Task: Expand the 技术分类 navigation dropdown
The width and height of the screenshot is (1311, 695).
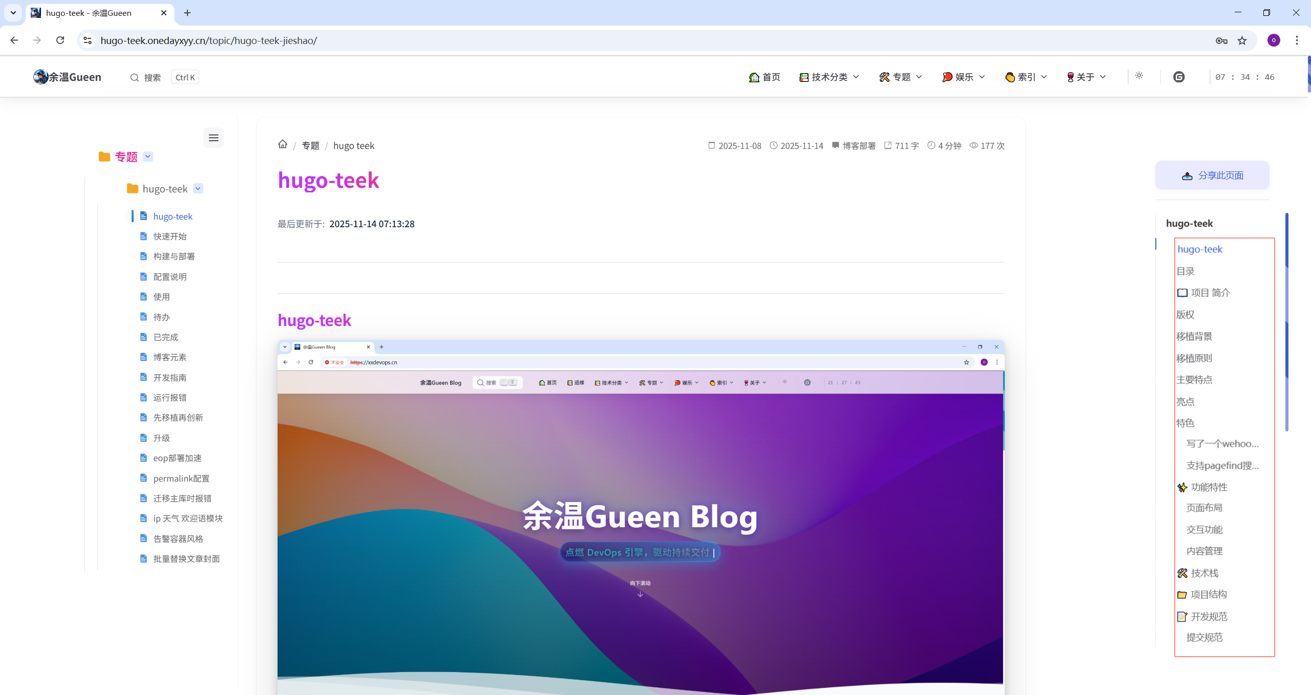Action: point(829,77)
